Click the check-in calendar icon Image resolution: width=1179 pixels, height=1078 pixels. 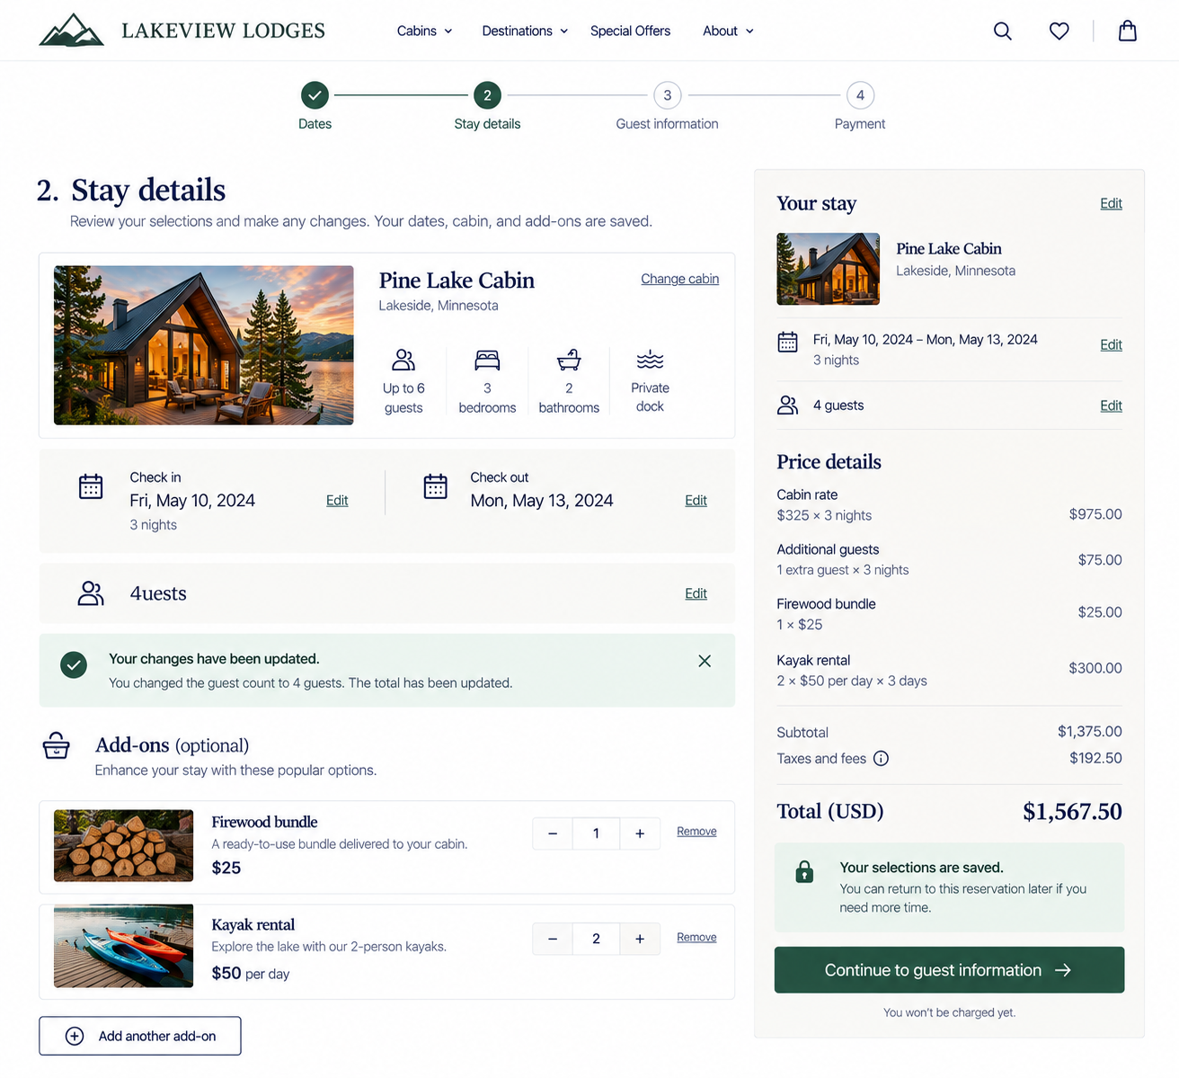pos(91,486)
